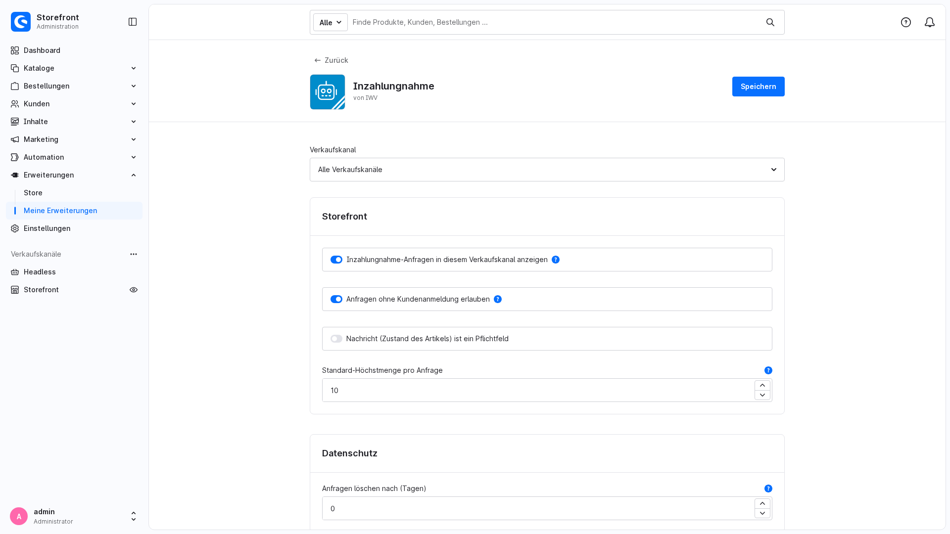Image resolution: width=950 pixels, height=534 pixels.
Task: Click the search magnifier icon
Action: pyautogui.click(x=770, y=22)
